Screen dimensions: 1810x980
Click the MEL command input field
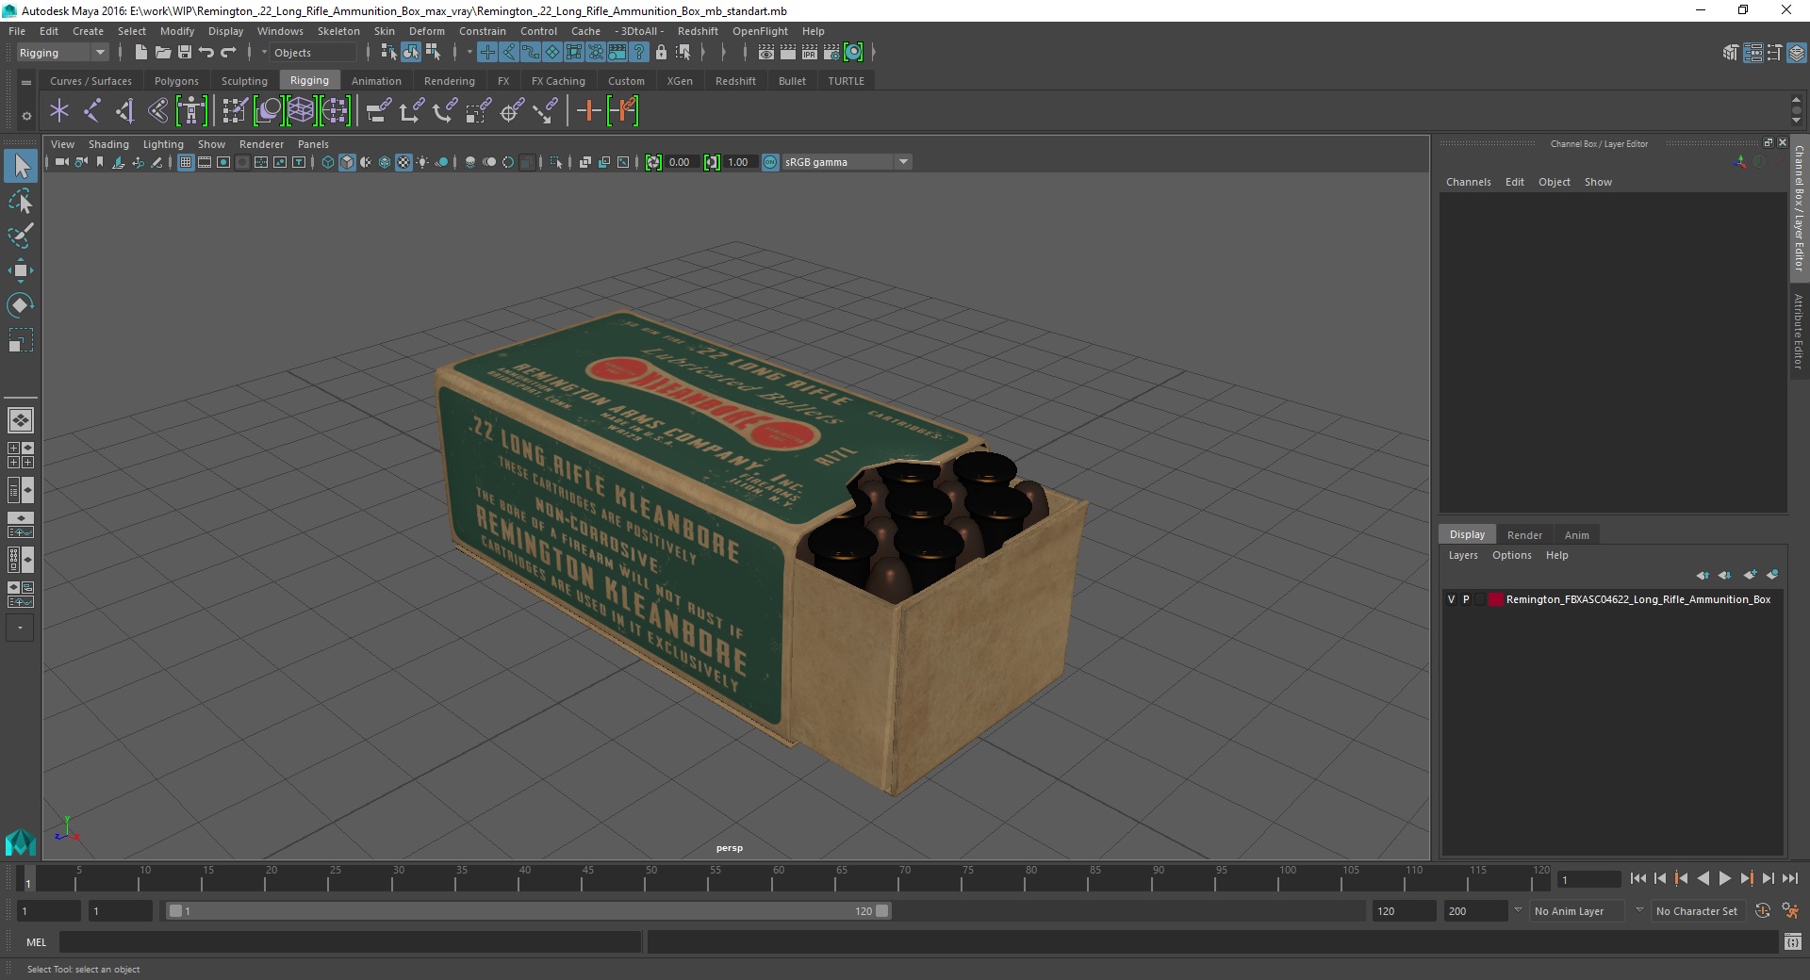[351, 942]
